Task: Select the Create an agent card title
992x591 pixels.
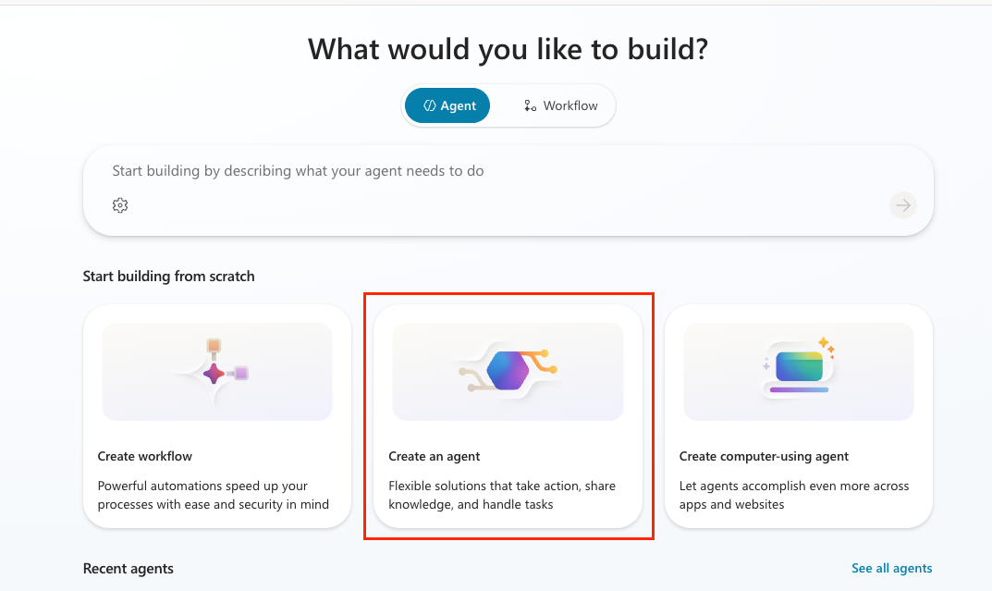Action: [x=435, y=456]
